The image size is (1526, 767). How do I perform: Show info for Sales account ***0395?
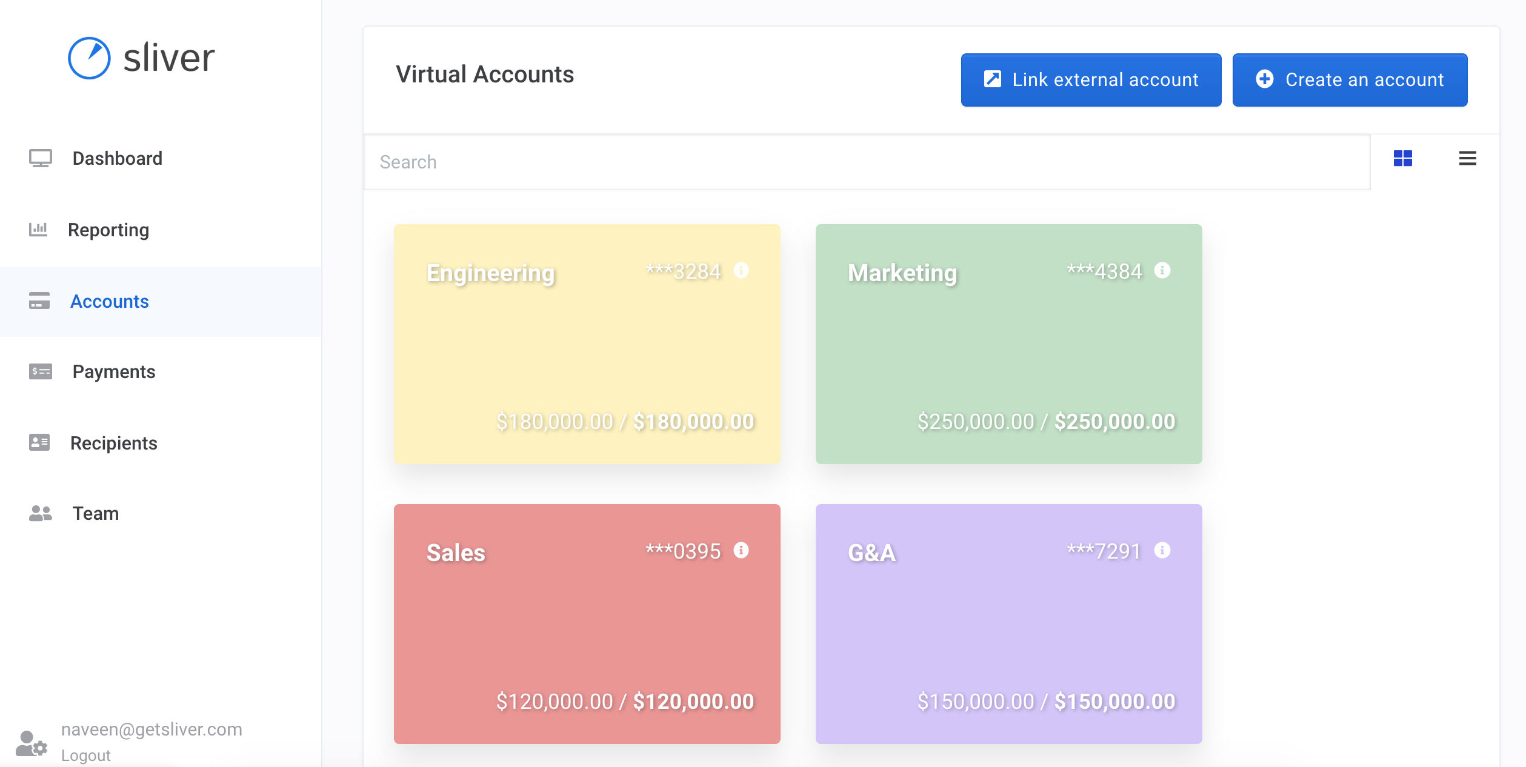741,550
